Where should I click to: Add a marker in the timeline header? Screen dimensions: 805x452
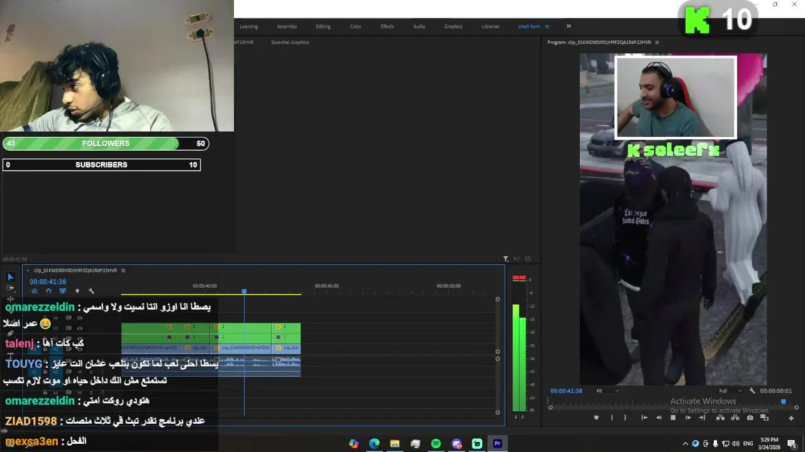(77, 291)
